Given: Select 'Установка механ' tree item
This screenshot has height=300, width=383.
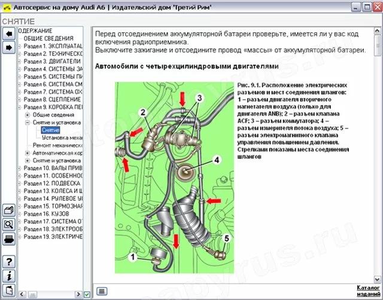Looking at the screenshot, I should (x=62, y=137).
